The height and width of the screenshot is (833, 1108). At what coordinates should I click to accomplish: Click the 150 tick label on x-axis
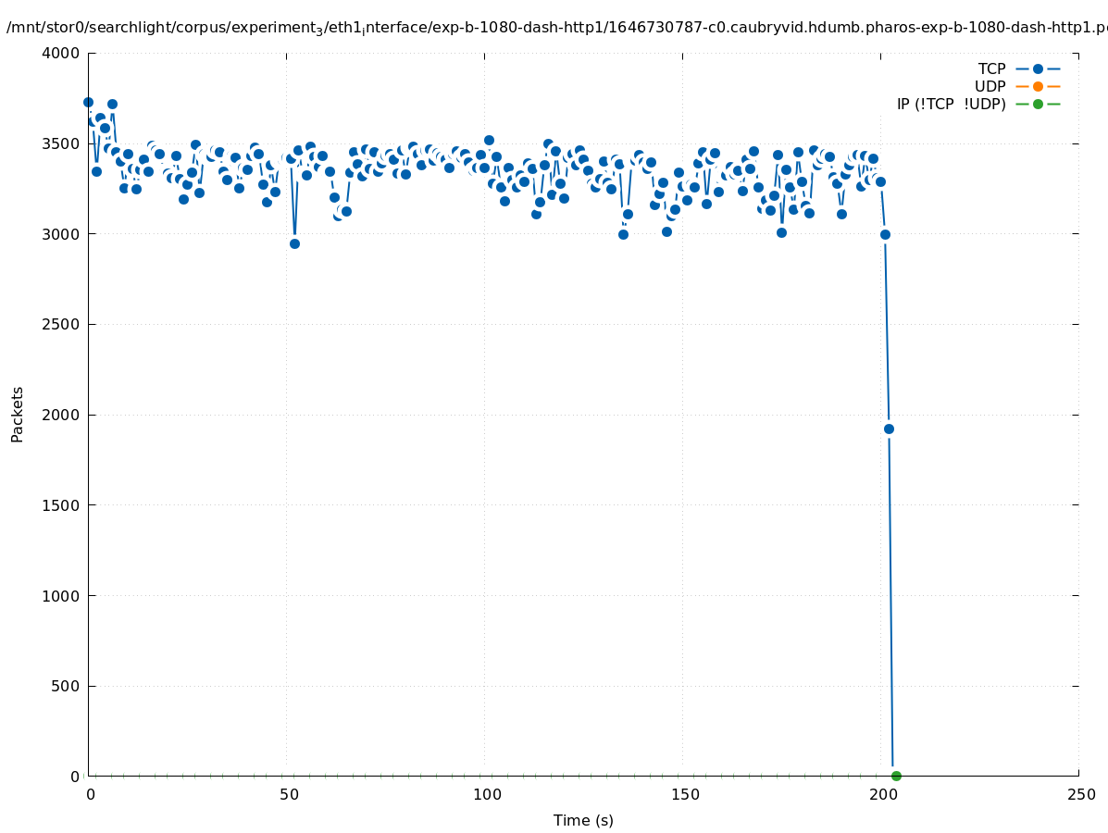pyautogui.click(x=683, y=794)
